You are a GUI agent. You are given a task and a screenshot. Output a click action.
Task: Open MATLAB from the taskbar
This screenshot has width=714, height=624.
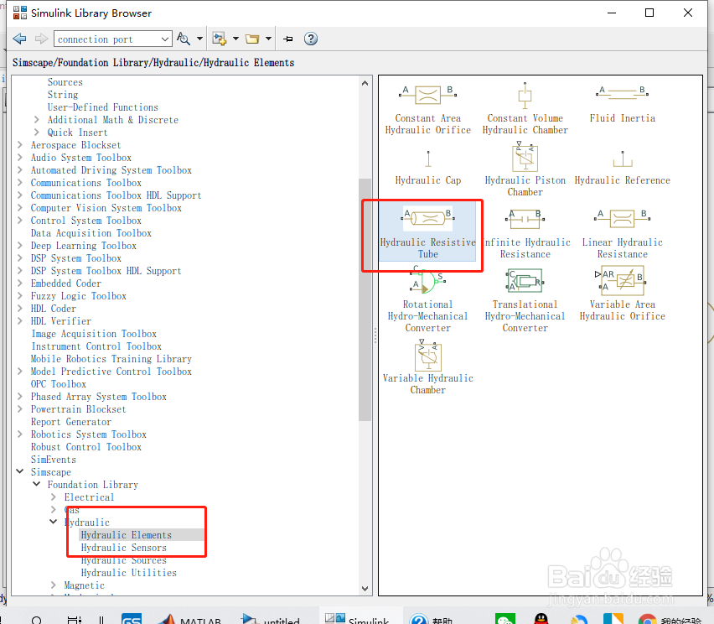pyautogui.click(x=190, y=618)
